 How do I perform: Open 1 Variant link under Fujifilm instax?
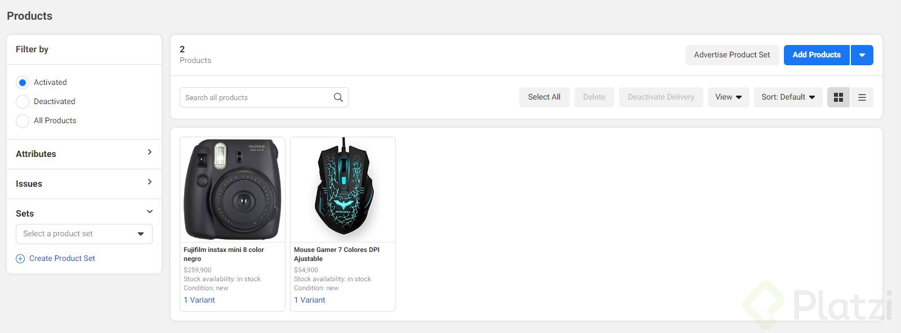tap(199, 300)
